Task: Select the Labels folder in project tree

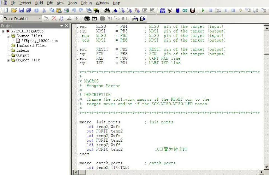Action: pyautogui.click(x=23, y=50)
